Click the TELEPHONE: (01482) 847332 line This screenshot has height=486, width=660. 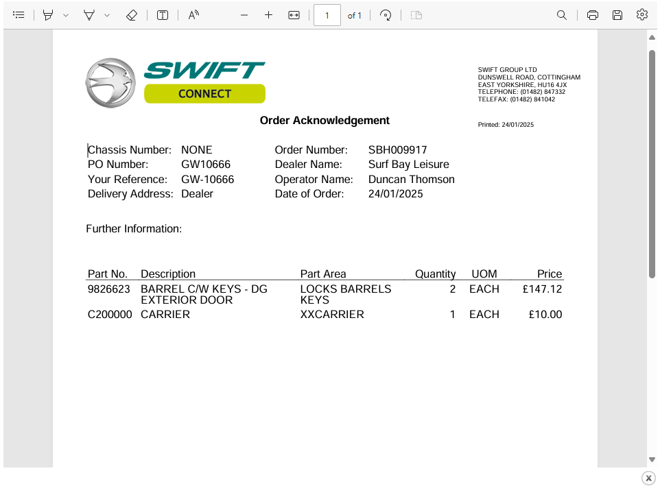point(521,92)
